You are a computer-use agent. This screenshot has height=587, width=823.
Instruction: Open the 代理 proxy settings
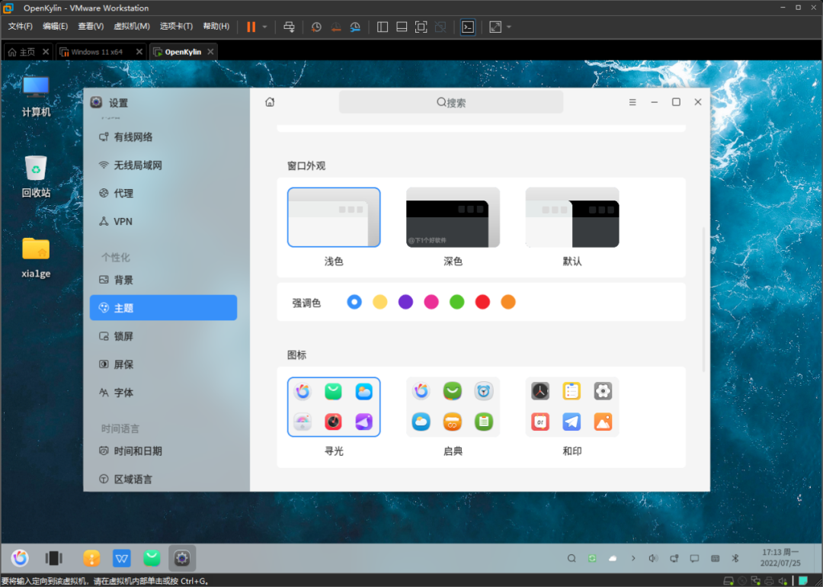pos(122,193)
